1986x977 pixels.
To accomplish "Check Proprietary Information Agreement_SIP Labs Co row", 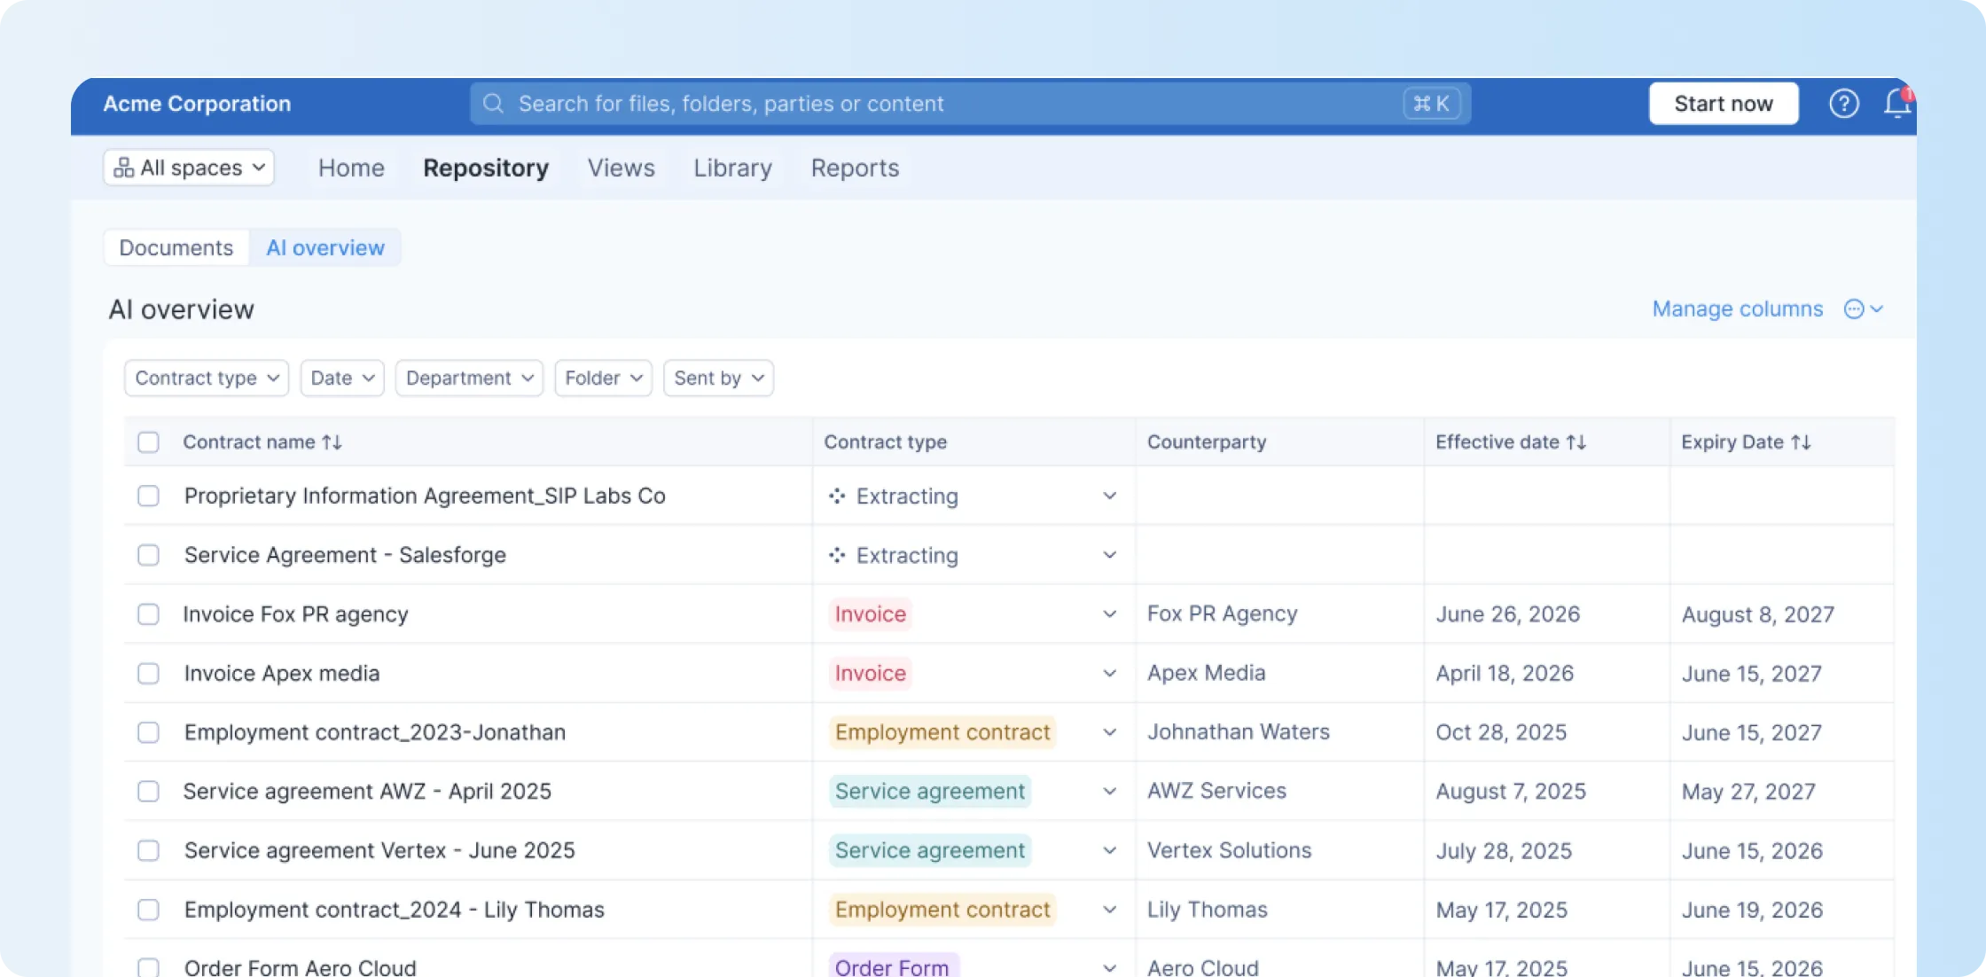I will (x=148, y=496).
